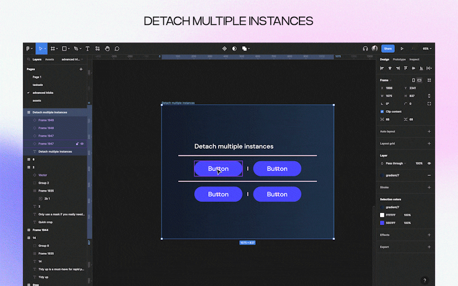
Task: Present the prototype with play icon
Action: pyautogui.click(x=402, y=49)
